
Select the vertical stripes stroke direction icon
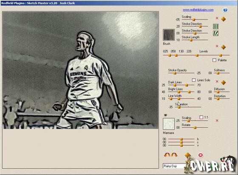point(216,26)
